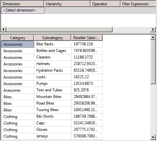Select the sales value in the Road Bikes row
This screenshot has width=157, height=141.
click(x=87, y=103)
